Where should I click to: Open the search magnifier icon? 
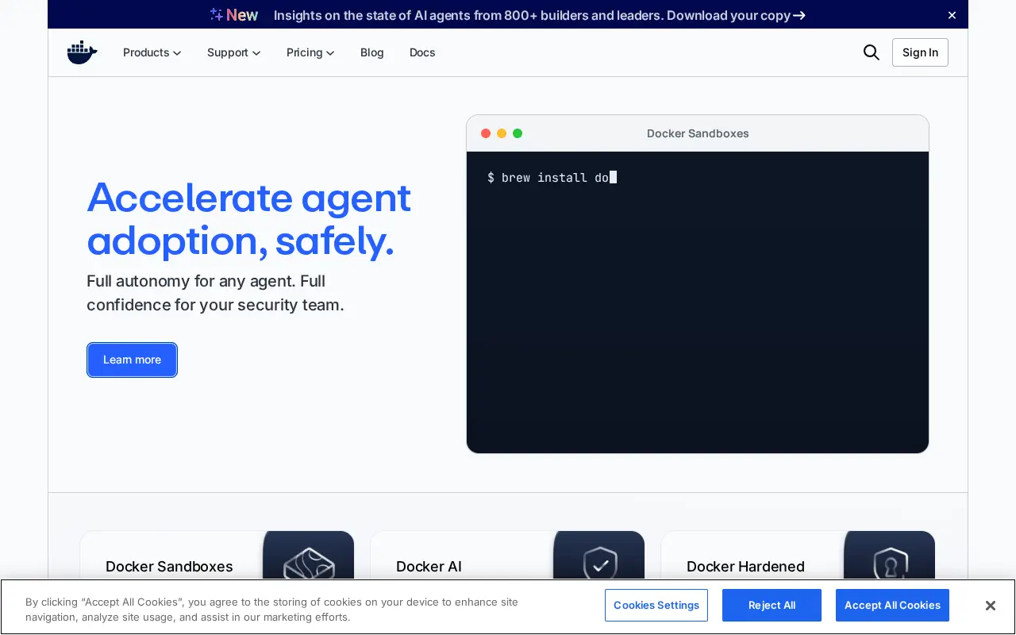coord(872,52)
